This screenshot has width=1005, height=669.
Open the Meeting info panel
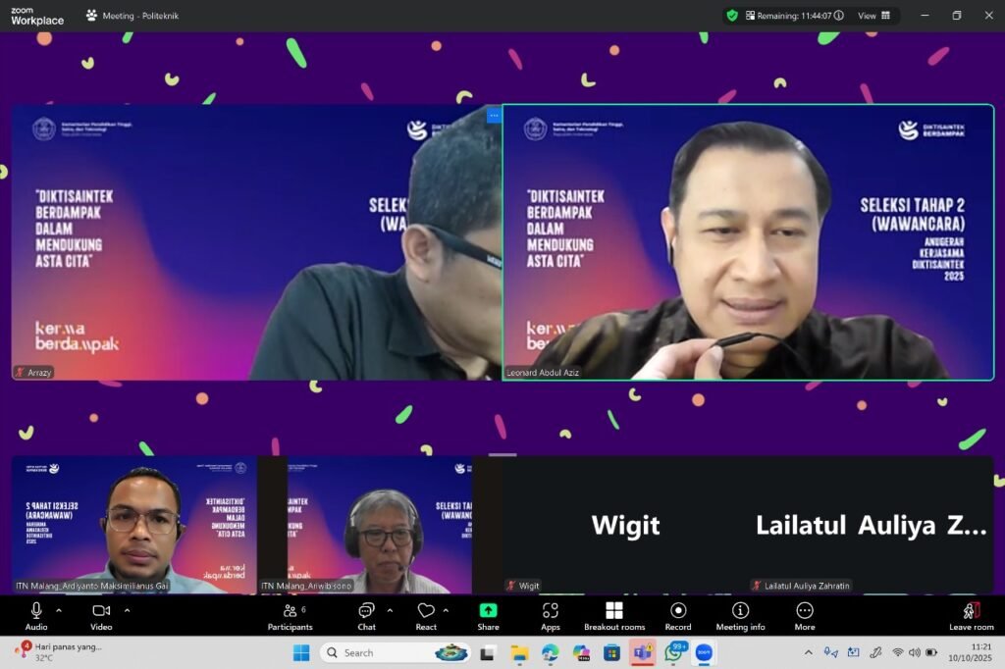pos(740,616)
